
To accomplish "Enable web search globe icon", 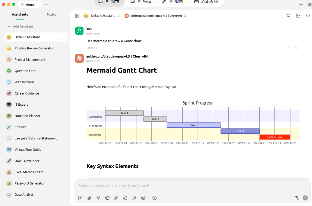I will 107,198.
